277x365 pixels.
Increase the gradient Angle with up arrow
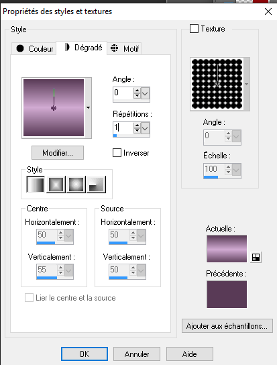coord(137,91)
